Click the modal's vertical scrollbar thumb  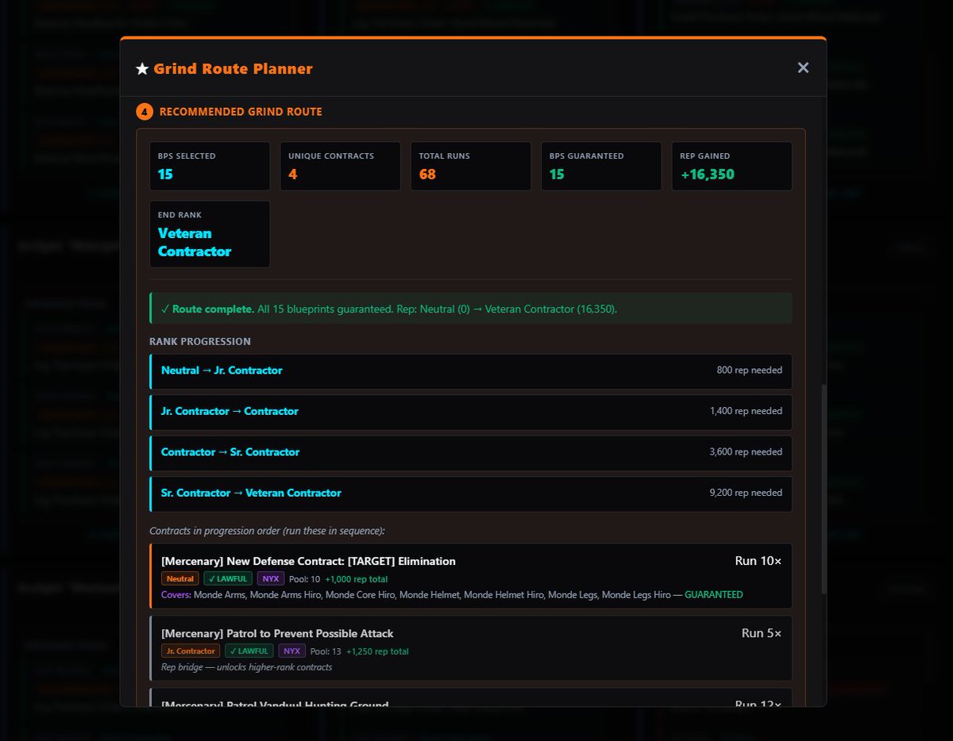tap(823, 489)
